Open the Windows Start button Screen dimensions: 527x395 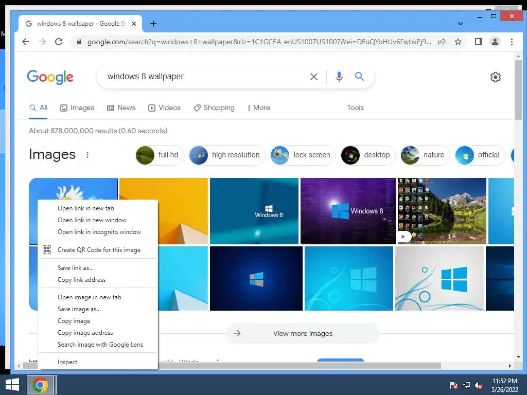click(x=12, y=385)
